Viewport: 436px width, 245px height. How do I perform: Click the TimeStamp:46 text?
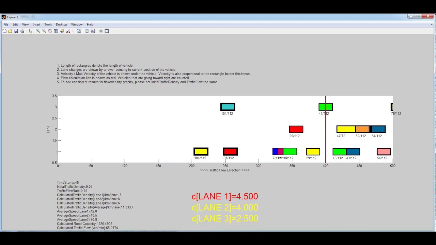pos(68,183)
